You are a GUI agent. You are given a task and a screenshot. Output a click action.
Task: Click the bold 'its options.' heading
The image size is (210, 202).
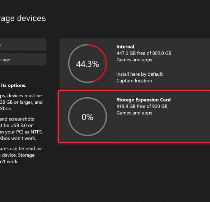(x=14, y=85)
